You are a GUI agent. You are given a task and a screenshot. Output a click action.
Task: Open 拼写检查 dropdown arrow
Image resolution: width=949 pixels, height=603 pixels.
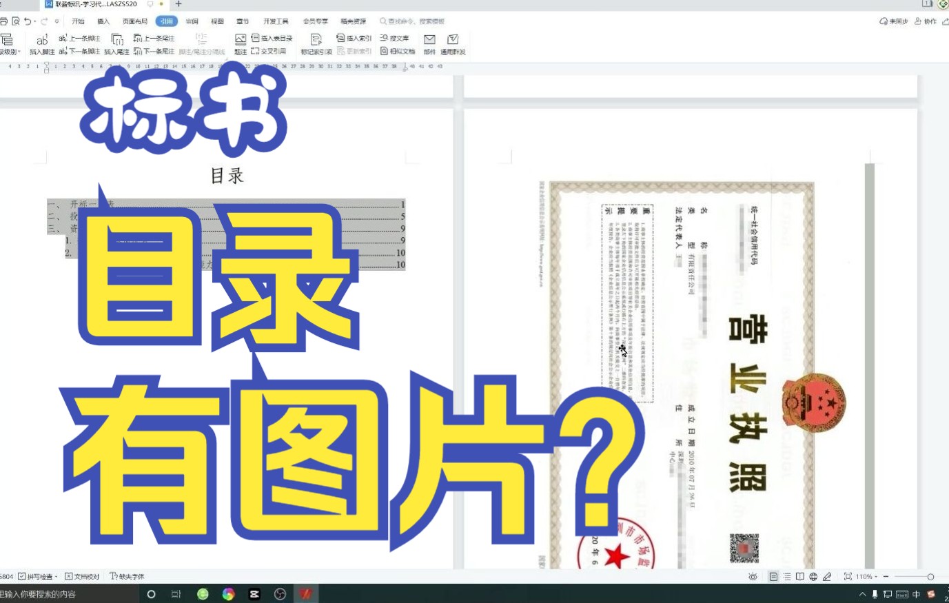tap(57, 577)
